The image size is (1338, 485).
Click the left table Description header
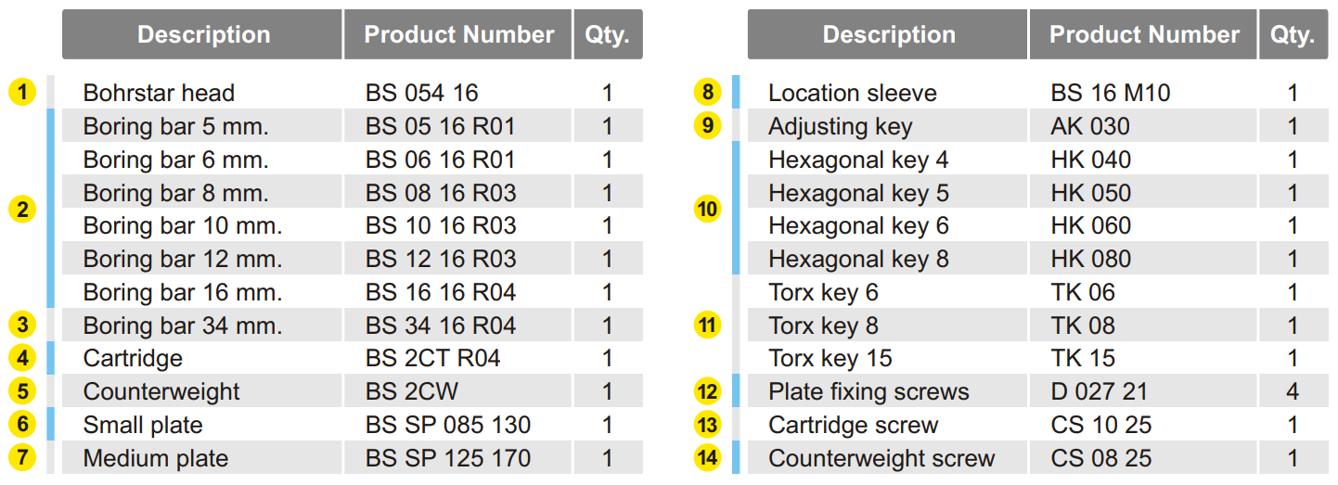[203, 34]
